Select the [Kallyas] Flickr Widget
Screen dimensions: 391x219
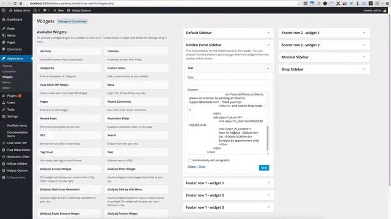(136, 169)
